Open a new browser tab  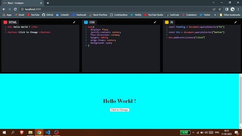(x=48, y=3)
